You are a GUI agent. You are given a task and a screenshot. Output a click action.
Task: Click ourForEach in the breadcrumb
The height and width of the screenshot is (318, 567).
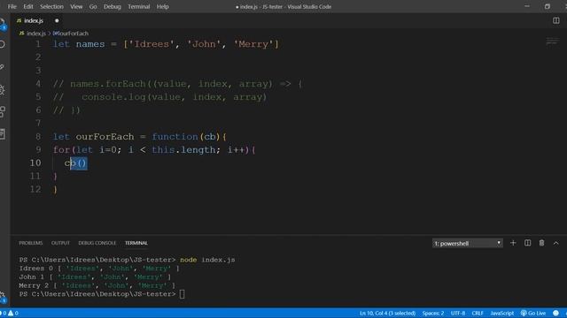tap(71, 34)
